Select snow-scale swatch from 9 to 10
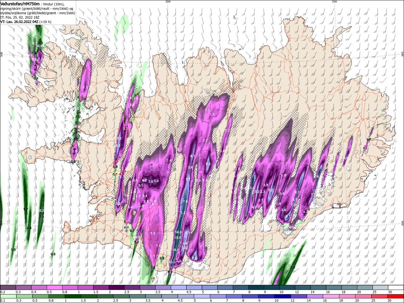Viewport: 404px width, 303px height. pyautogui.click(x=272, y=288)
